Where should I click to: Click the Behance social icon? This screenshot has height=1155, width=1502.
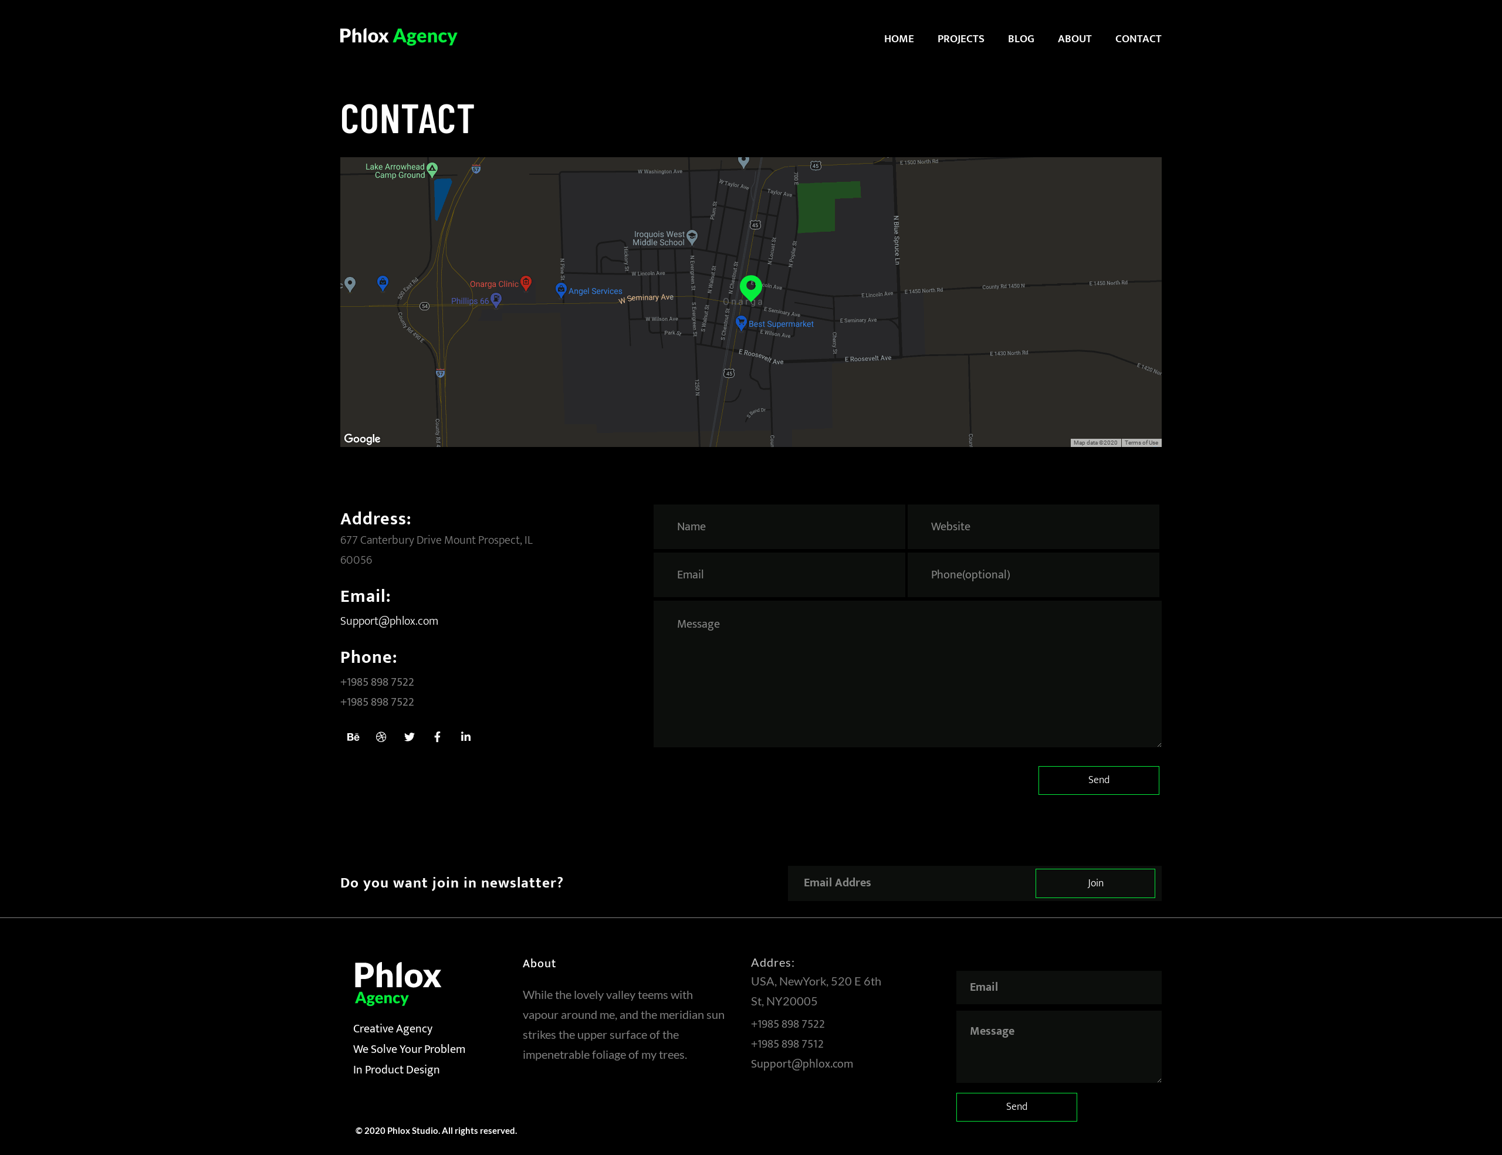[x=353, y=737]
